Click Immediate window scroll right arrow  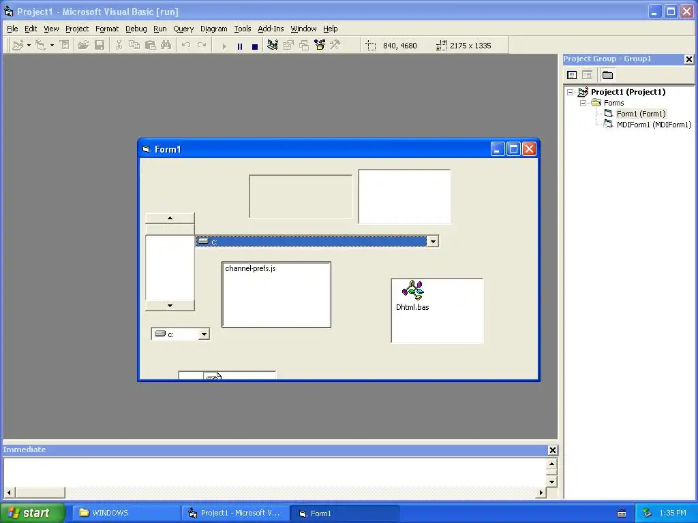click(541, 492)
